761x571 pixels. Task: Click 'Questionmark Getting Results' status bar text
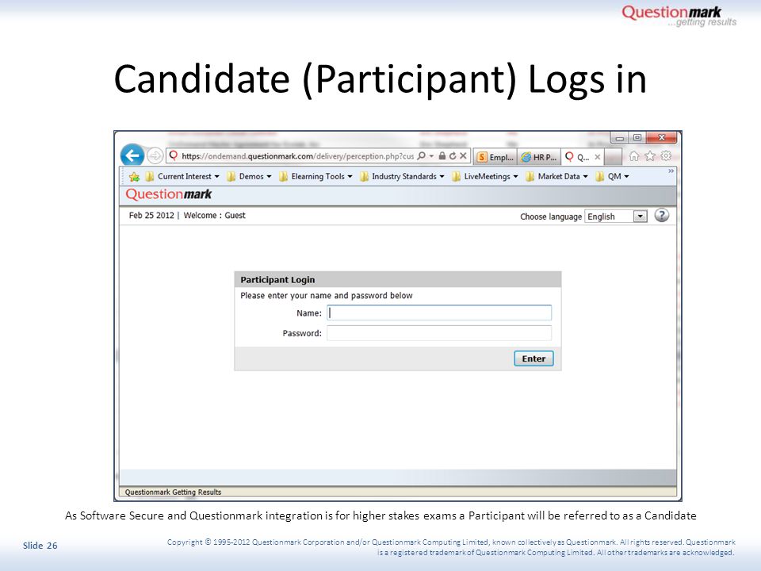coord(173,492)
